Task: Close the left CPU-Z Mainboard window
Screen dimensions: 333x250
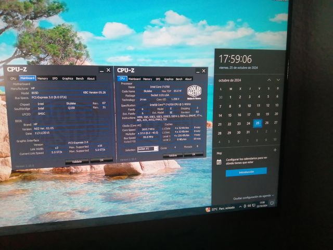Action: pos(108,70)
